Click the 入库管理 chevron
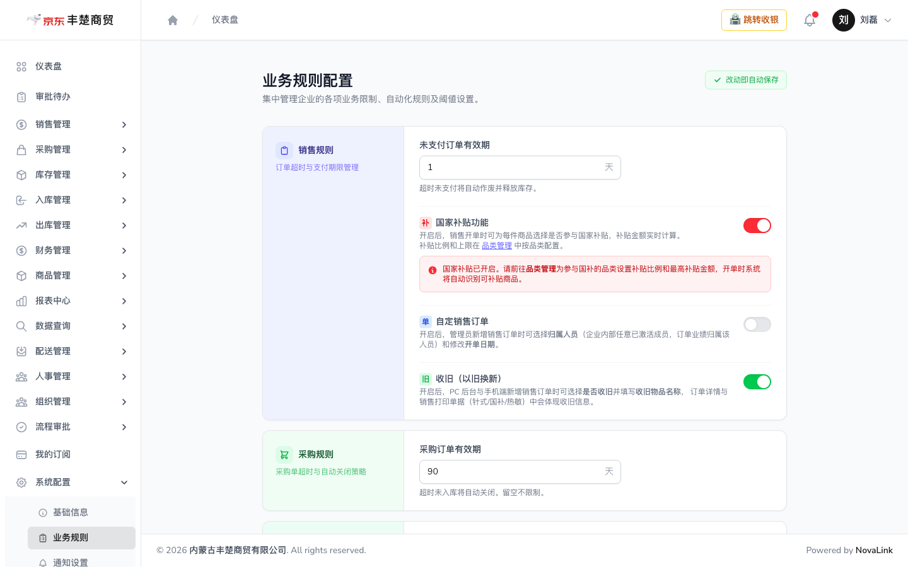This screenshot has height=567, width=908. coord(124,200)
